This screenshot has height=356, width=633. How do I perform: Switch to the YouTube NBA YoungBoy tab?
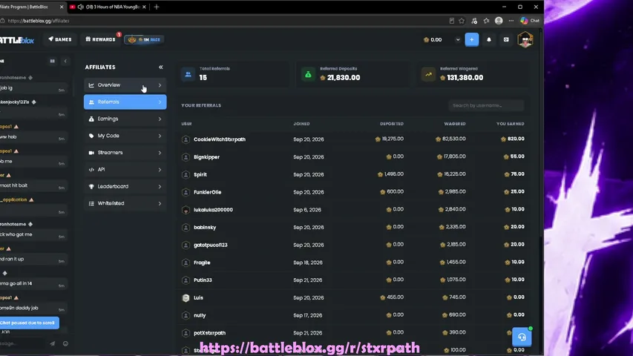click(108, 7)
